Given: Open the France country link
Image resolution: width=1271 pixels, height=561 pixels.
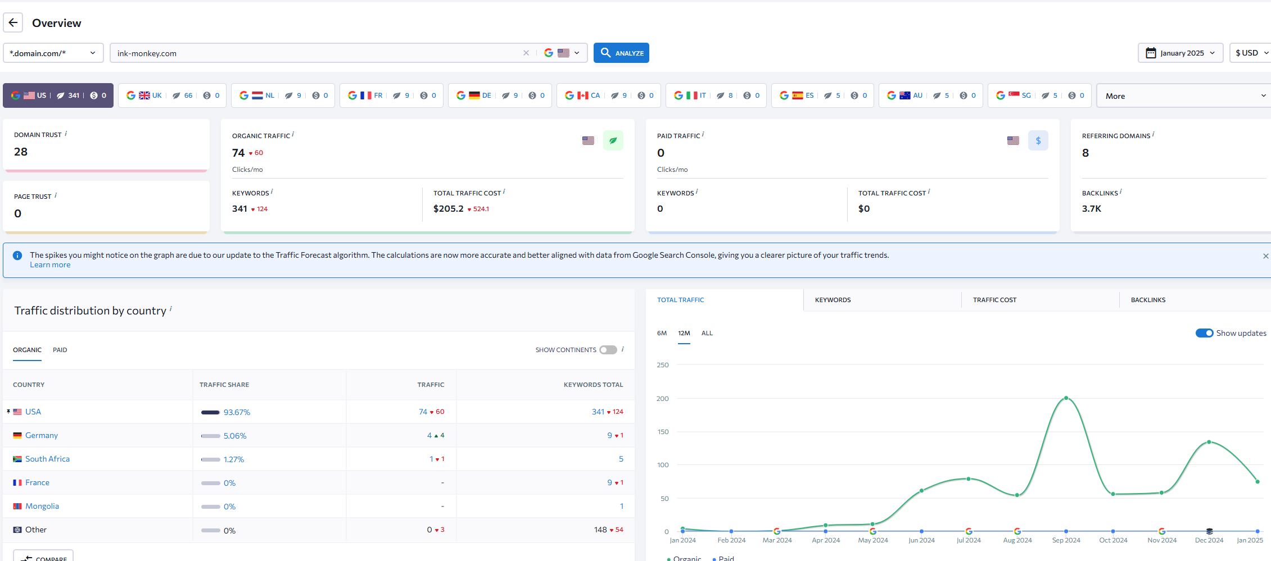Looking at the screenshot, I should 37,482.
